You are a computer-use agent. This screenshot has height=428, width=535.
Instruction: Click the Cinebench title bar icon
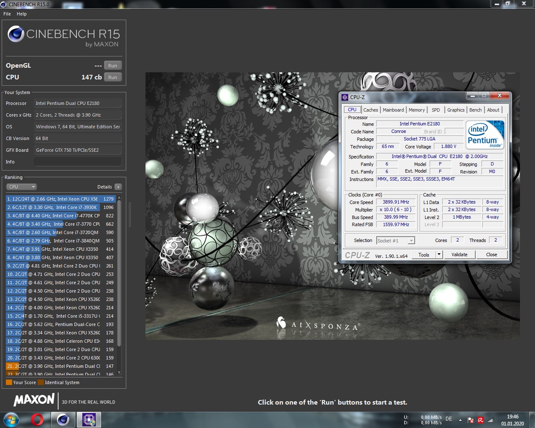pyautogui.click(x=4, y=4)
